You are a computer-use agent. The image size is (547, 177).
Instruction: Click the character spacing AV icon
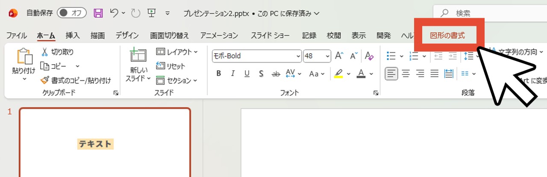291,74
